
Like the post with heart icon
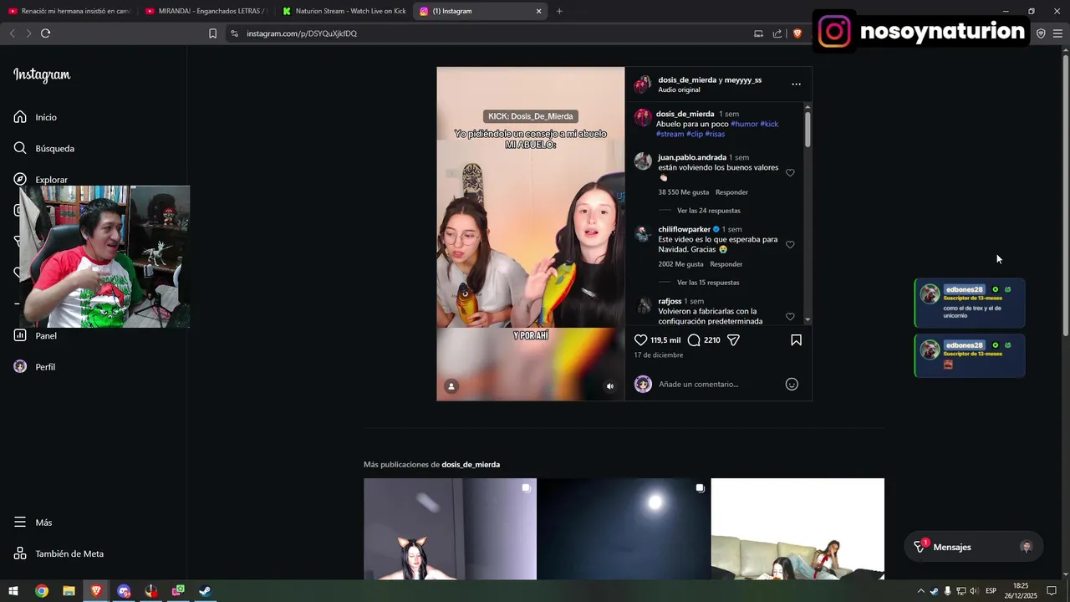pos(641,340)
